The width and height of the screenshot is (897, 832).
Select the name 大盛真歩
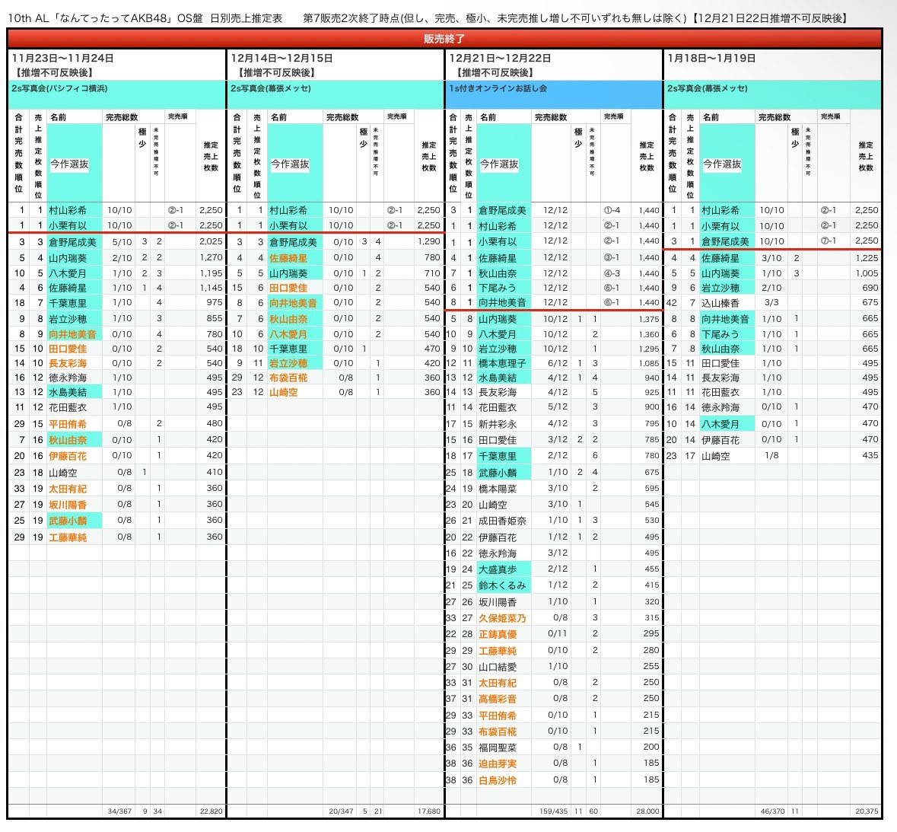coord(498,569)
